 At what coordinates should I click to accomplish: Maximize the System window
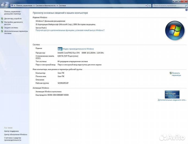click(x=178, y=1)
